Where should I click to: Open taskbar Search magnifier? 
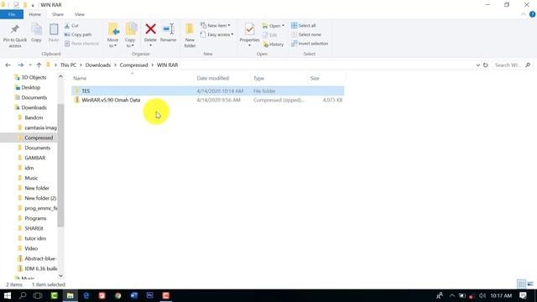(x=23, y=295)
